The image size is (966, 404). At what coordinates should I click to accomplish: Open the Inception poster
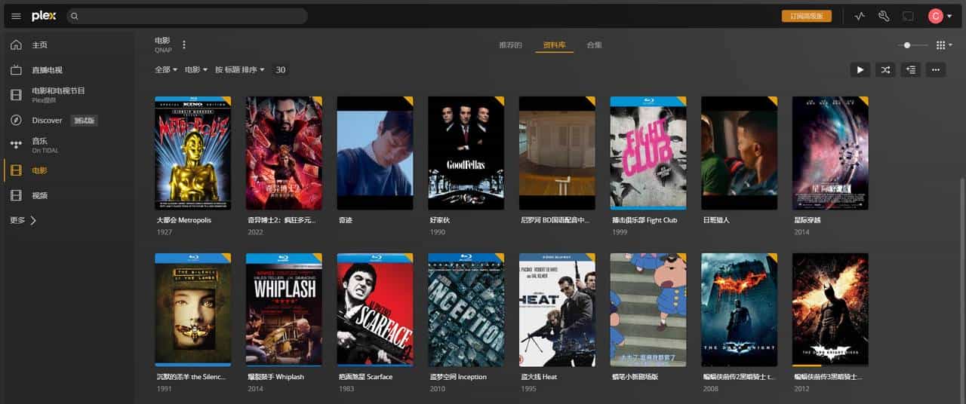(466, 310)
